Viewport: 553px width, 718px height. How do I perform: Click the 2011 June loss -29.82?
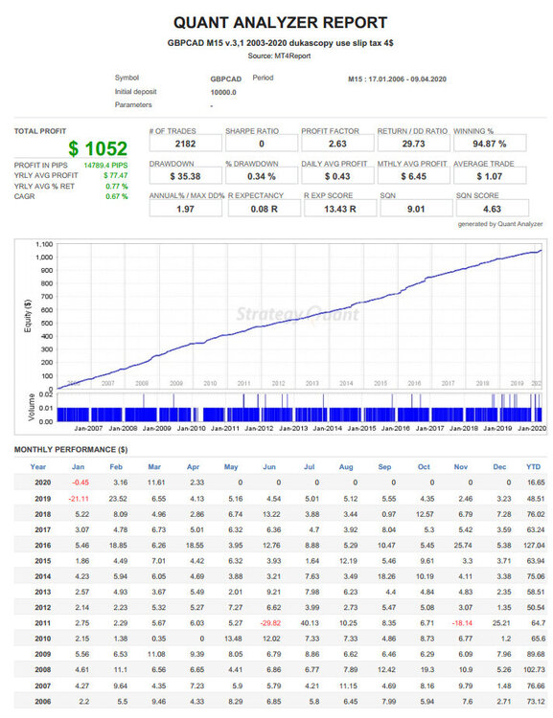(270, 623)
